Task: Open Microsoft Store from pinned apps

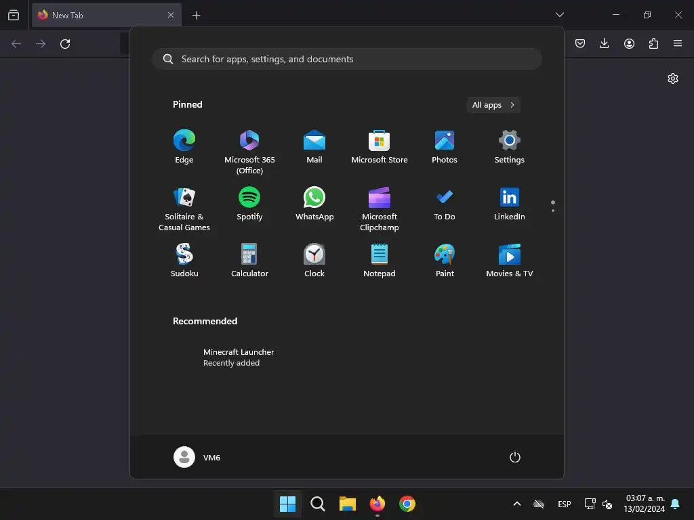Action: click(x=380, y=147)
